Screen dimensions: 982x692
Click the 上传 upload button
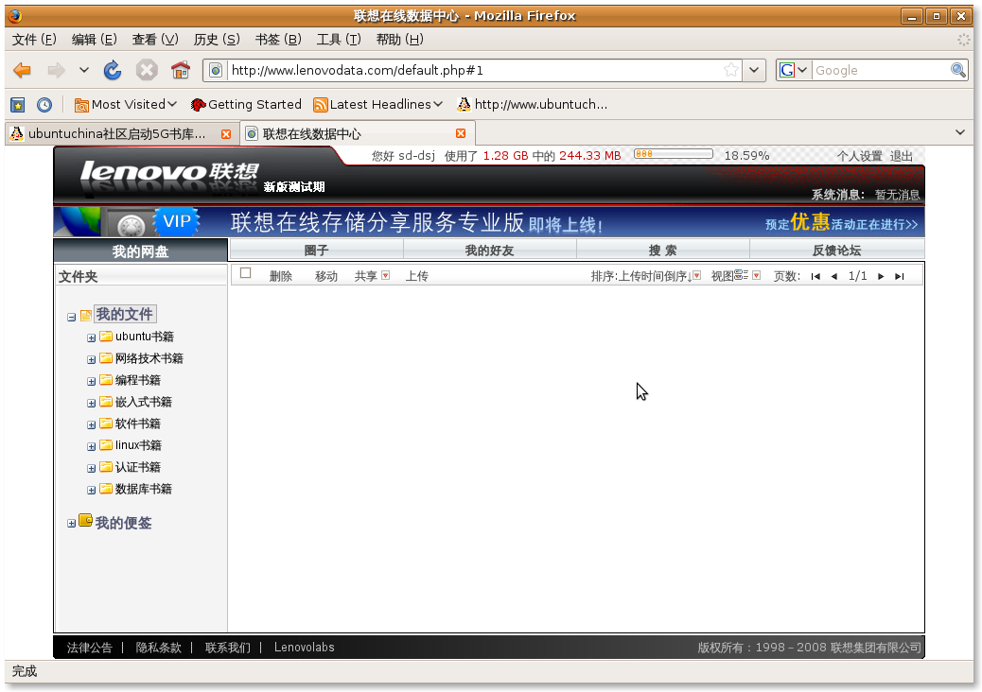(x=417, y=276)
